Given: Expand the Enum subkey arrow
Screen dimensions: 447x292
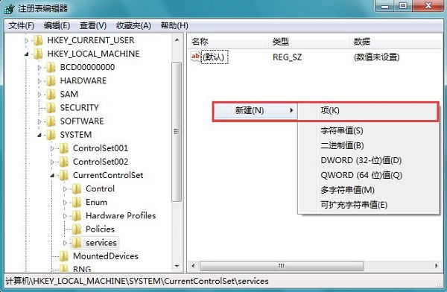Looking at the screenshot, I should (65, 203).
